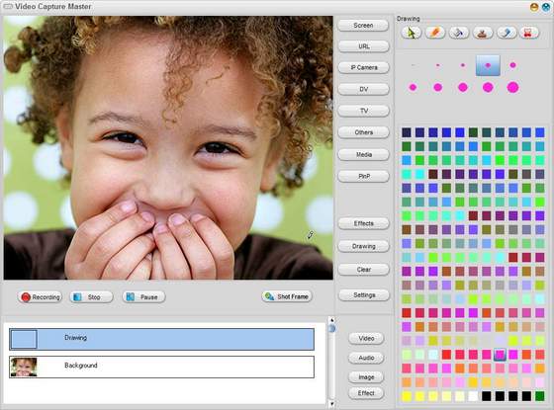Viewport: 554px width, 410px height.
Task: Pick the stamp tool in Drawing toolbar
Action: (x=483, y=33)
